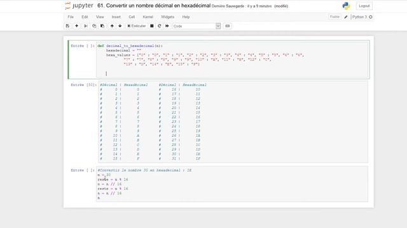Click the 'Entrée [50]' cell prompt
Viewport: 407px width, 228px height.
click(83, 85)
